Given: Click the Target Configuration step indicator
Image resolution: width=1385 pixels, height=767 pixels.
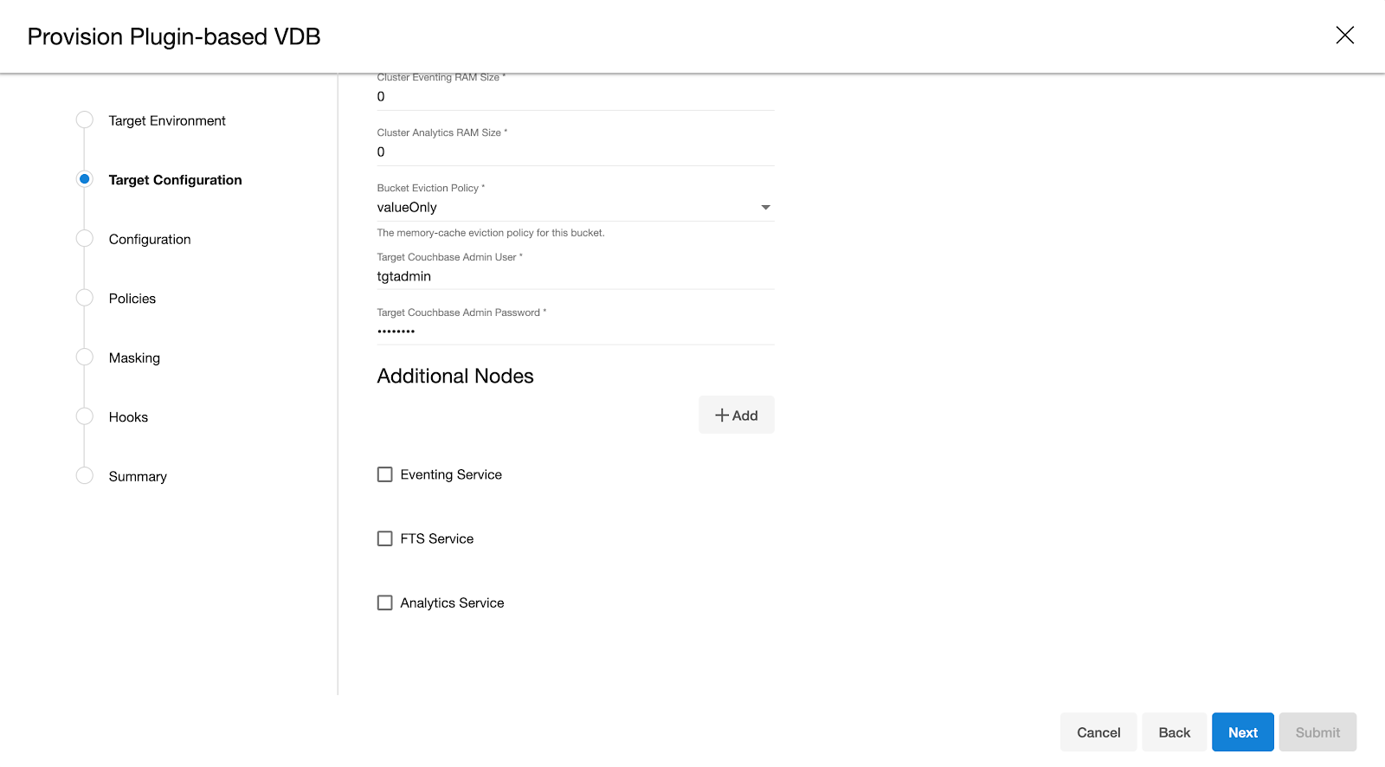Looking at the screenshot, I should (x=85, y=179).
